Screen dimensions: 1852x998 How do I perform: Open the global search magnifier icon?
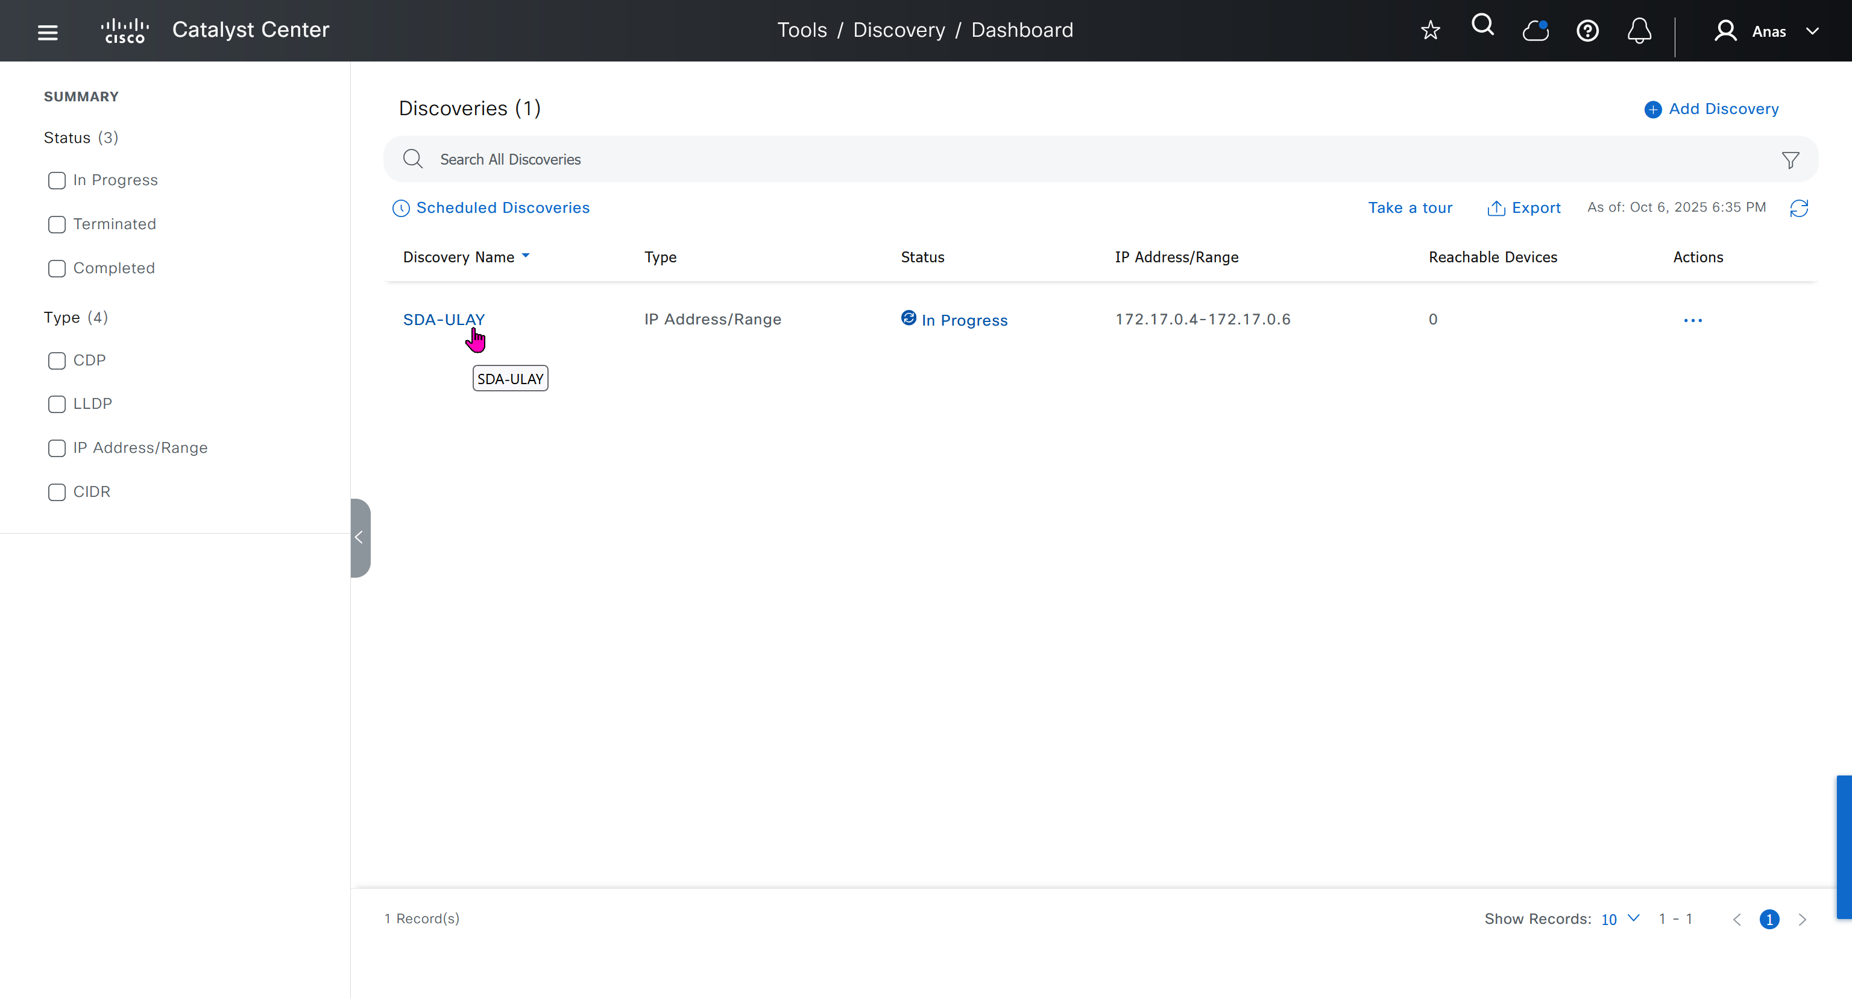(1482, 26)
